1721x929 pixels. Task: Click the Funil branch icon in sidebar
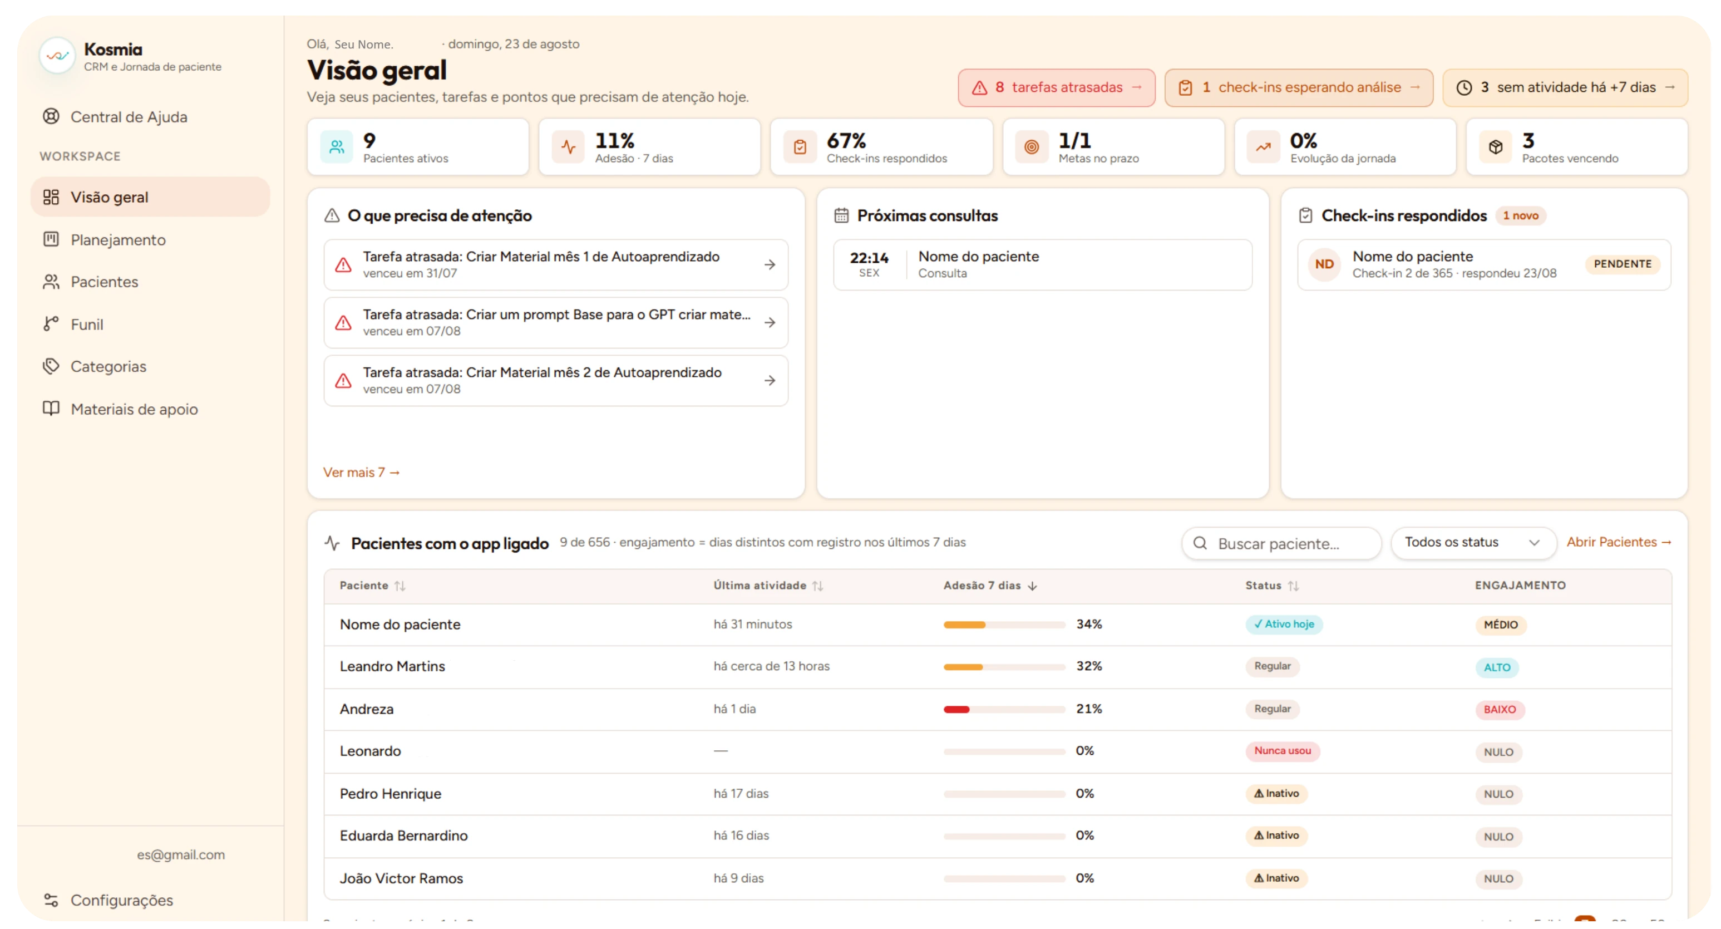[x=51, y=324]
